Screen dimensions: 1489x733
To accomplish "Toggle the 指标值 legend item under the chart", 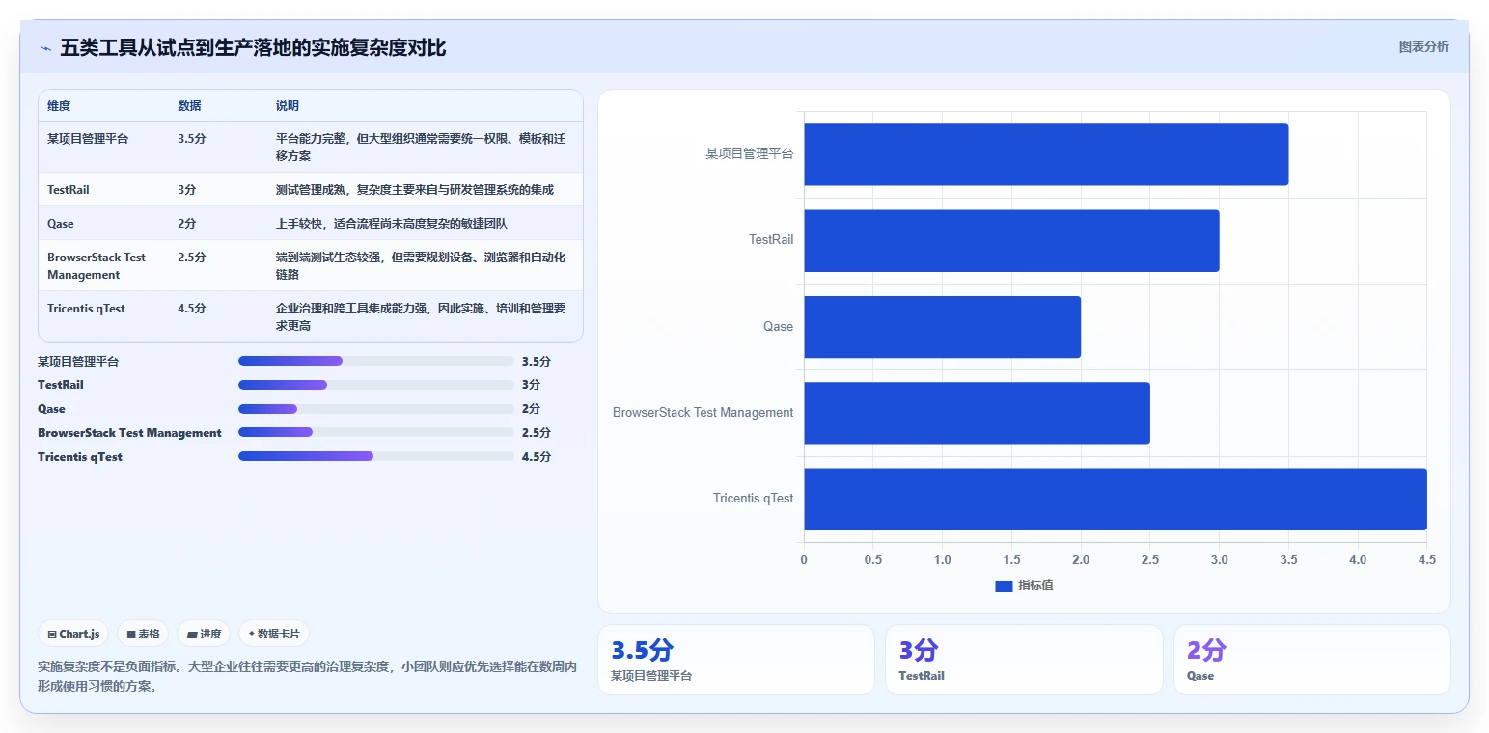I will tap(1025, 585).
